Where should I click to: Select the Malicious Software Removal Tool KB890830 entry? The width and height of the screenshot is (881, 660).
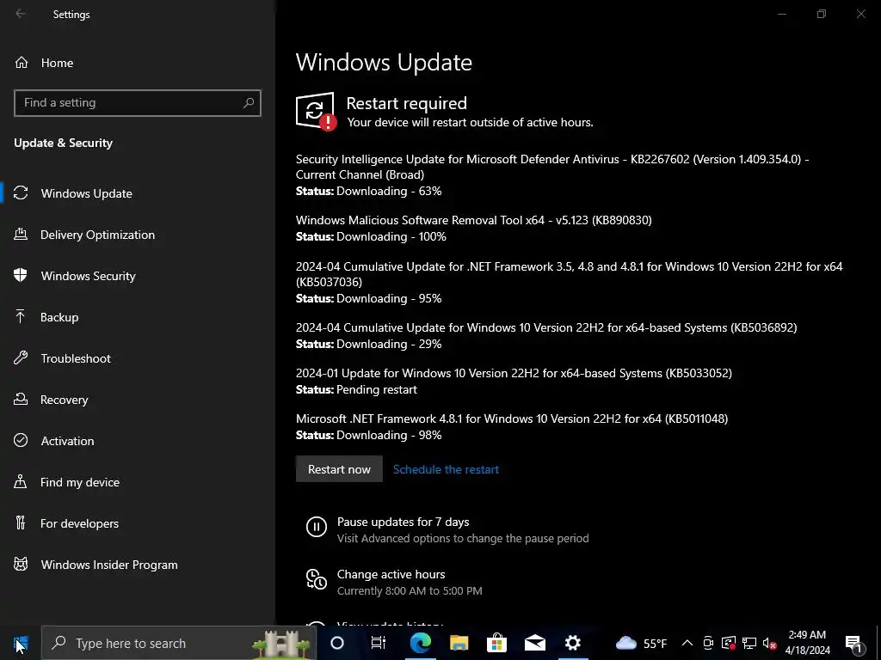(474, 220)
